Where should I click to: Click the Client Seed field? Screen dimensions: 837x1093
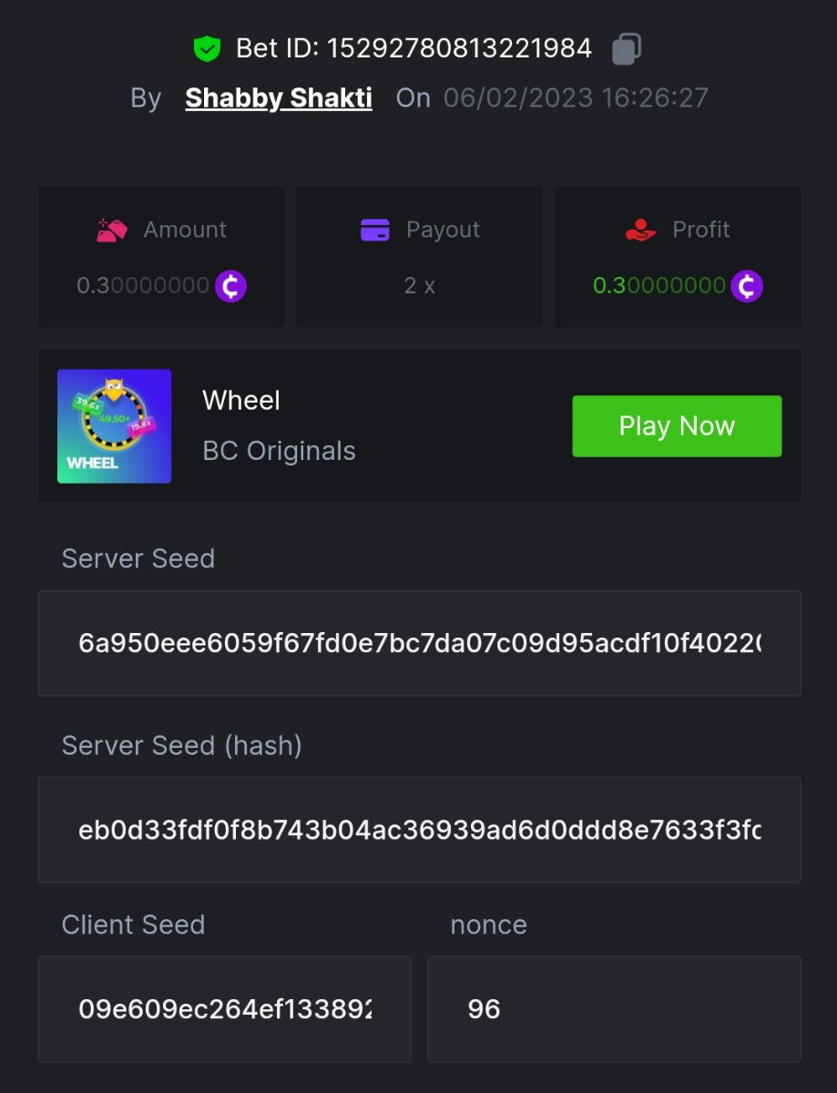click(224, 1008)
